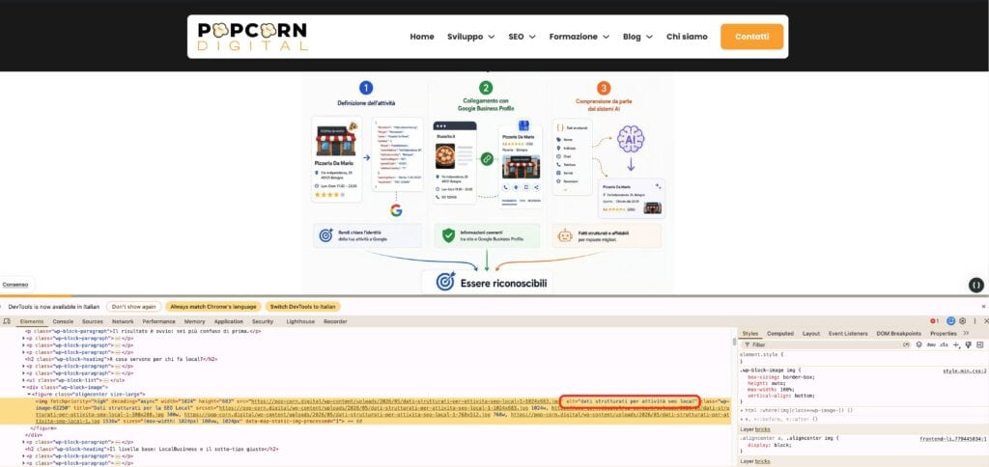This screenshot has width=989, height=467.
Task: Open the Application tab
Action: (x=229, y=321)
